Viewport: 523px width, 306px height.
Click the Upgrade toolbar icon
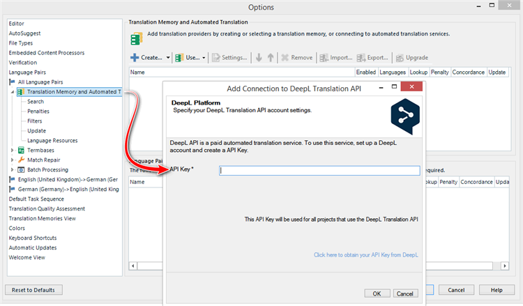(399, 58)
